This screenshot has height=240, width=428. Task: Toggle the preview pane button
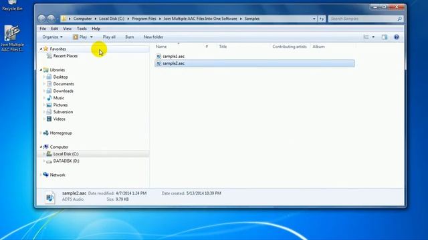tap(385, 37)
